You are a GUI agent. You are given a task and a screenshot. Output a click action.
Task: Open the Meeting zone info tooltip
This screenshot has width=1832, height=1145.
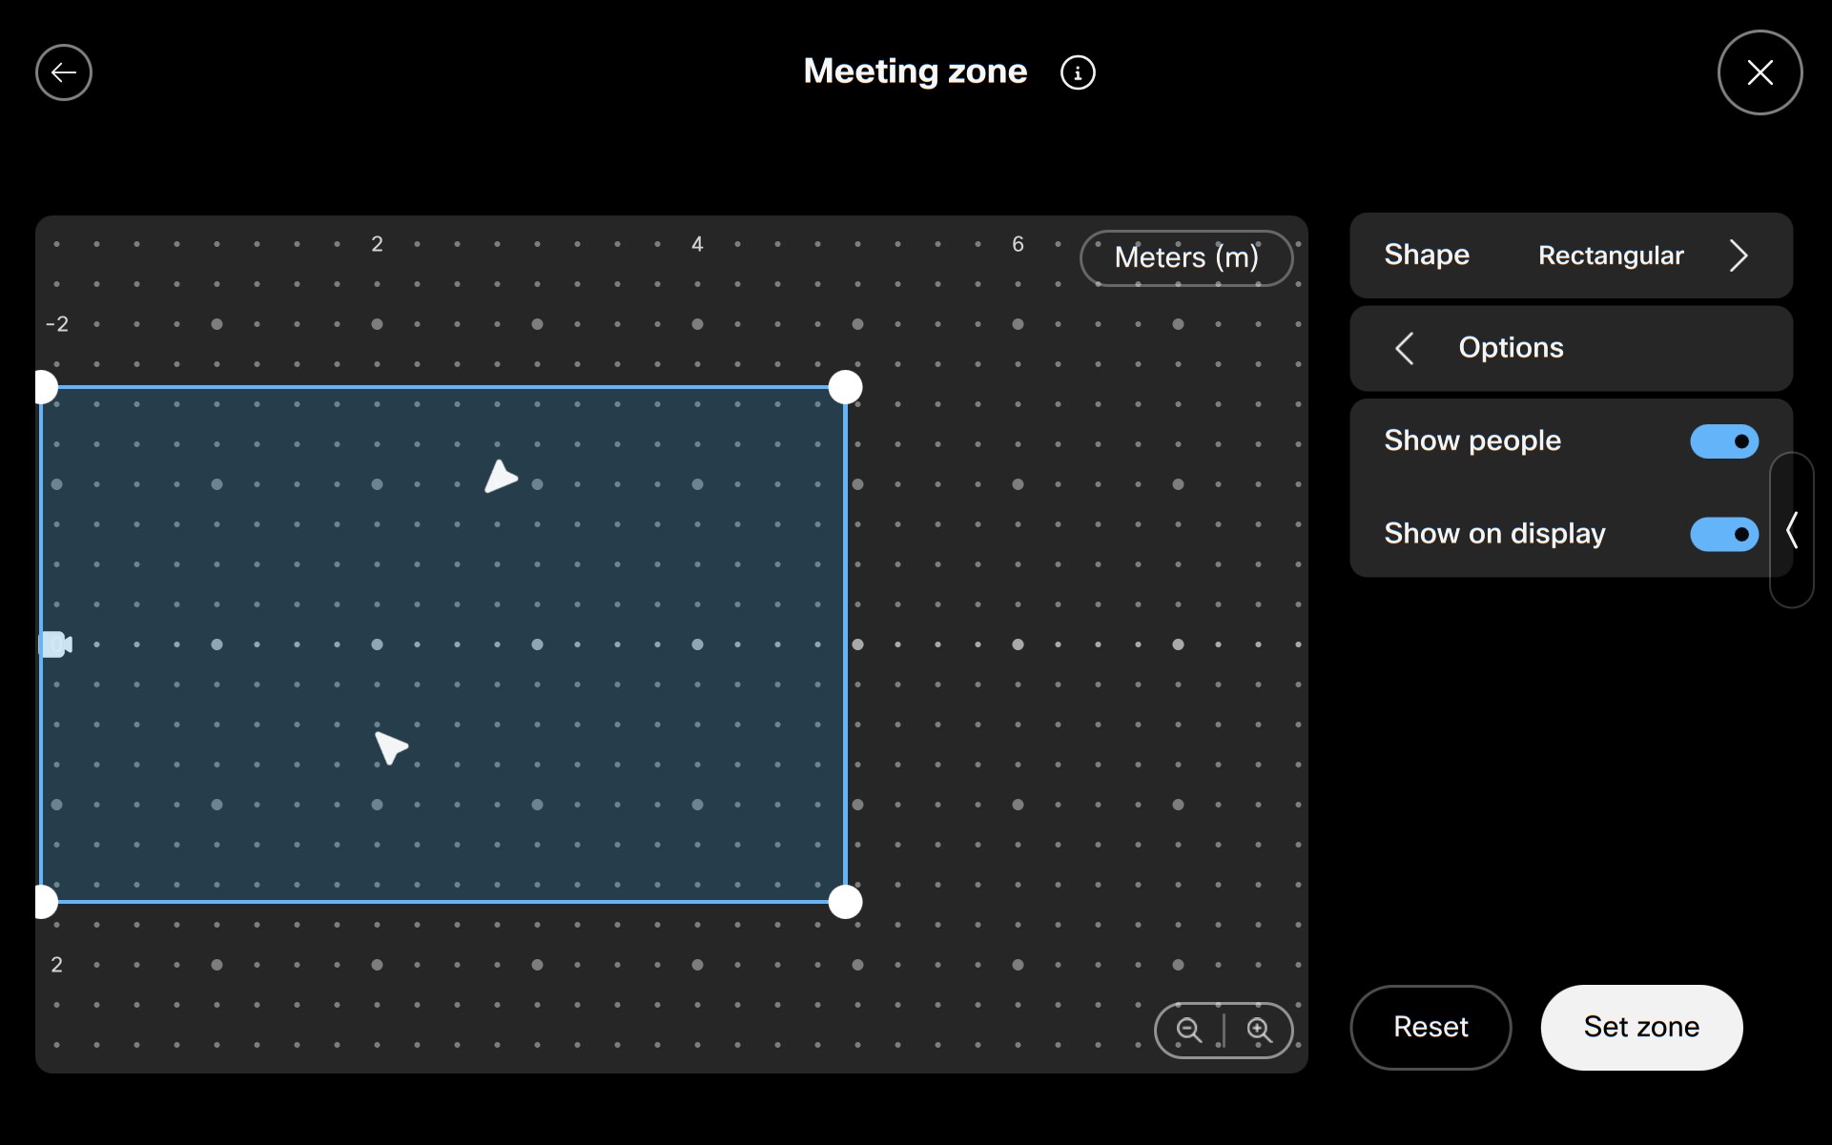(1078, 72)
